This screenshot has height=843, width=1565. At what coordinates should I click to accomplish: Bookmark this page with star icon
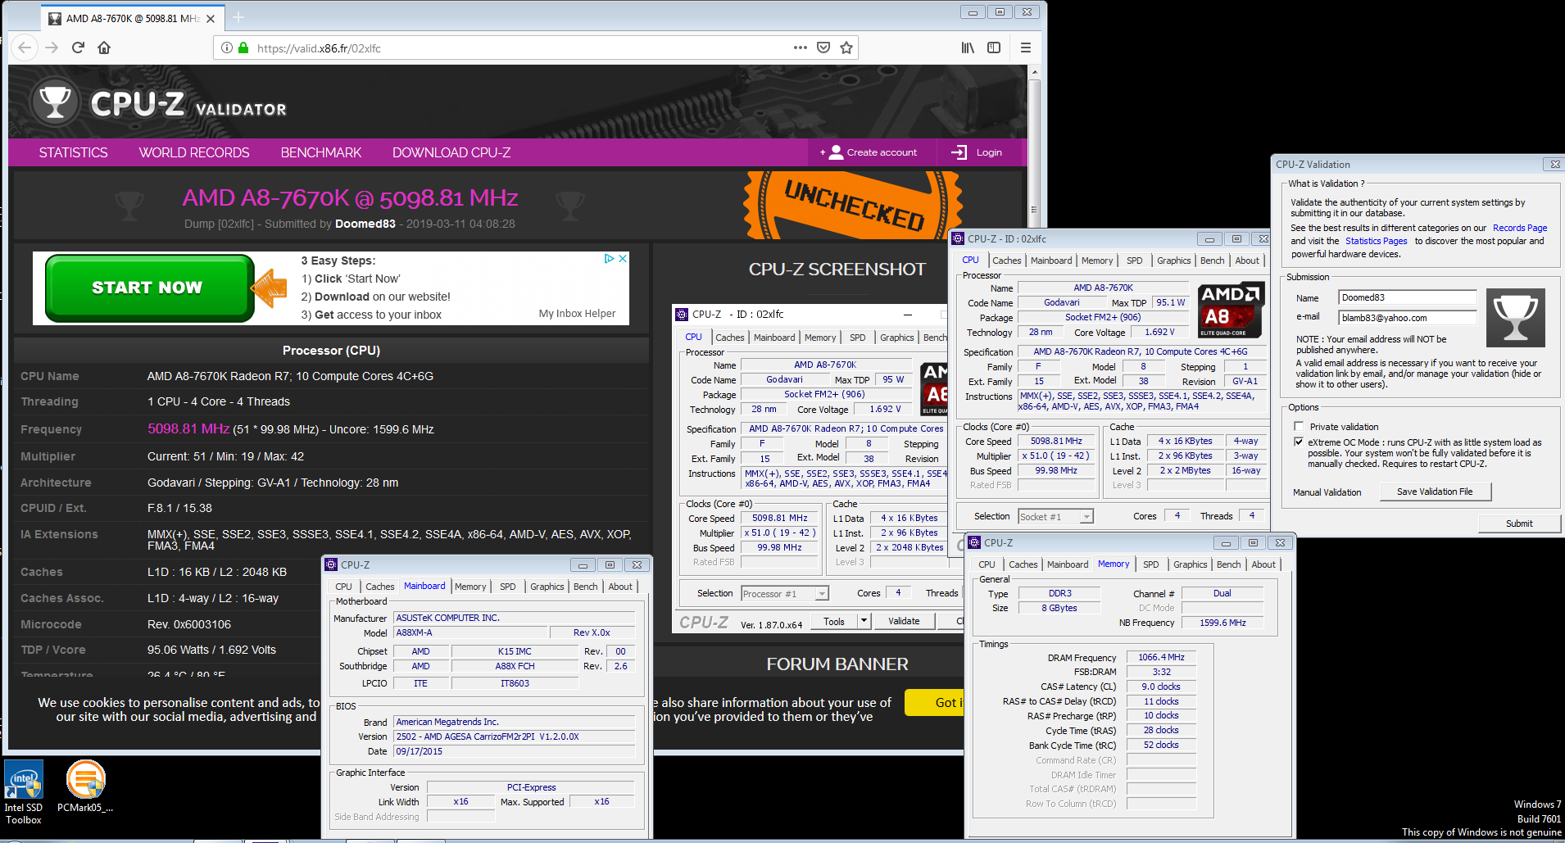point(846,48)
